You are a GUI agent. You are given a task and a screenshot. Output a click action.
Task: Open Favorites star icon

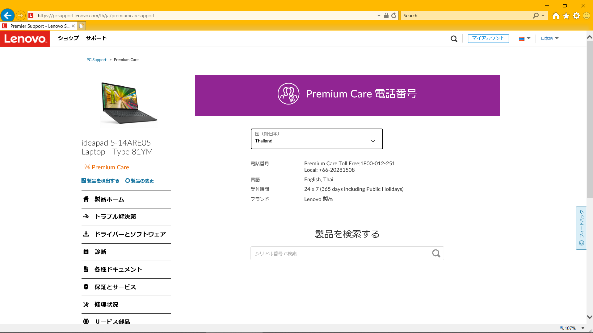[566, 16]
